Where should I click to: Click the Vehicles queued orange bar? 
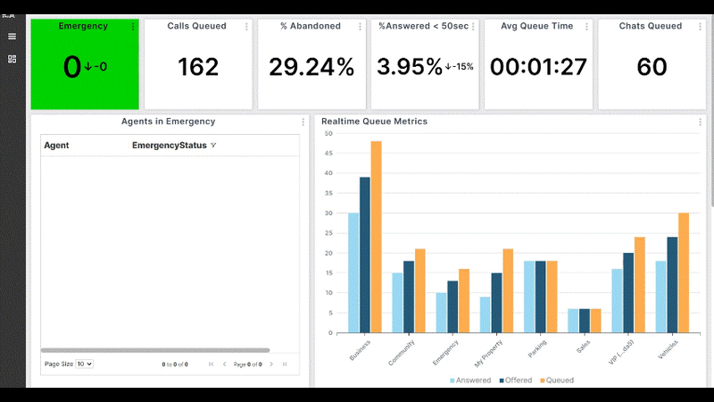click(x=684, y=273)
